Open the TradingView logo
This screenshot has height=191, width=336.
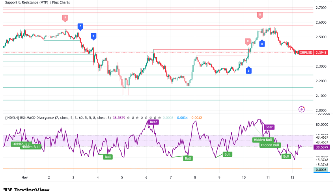coord(26,189)
